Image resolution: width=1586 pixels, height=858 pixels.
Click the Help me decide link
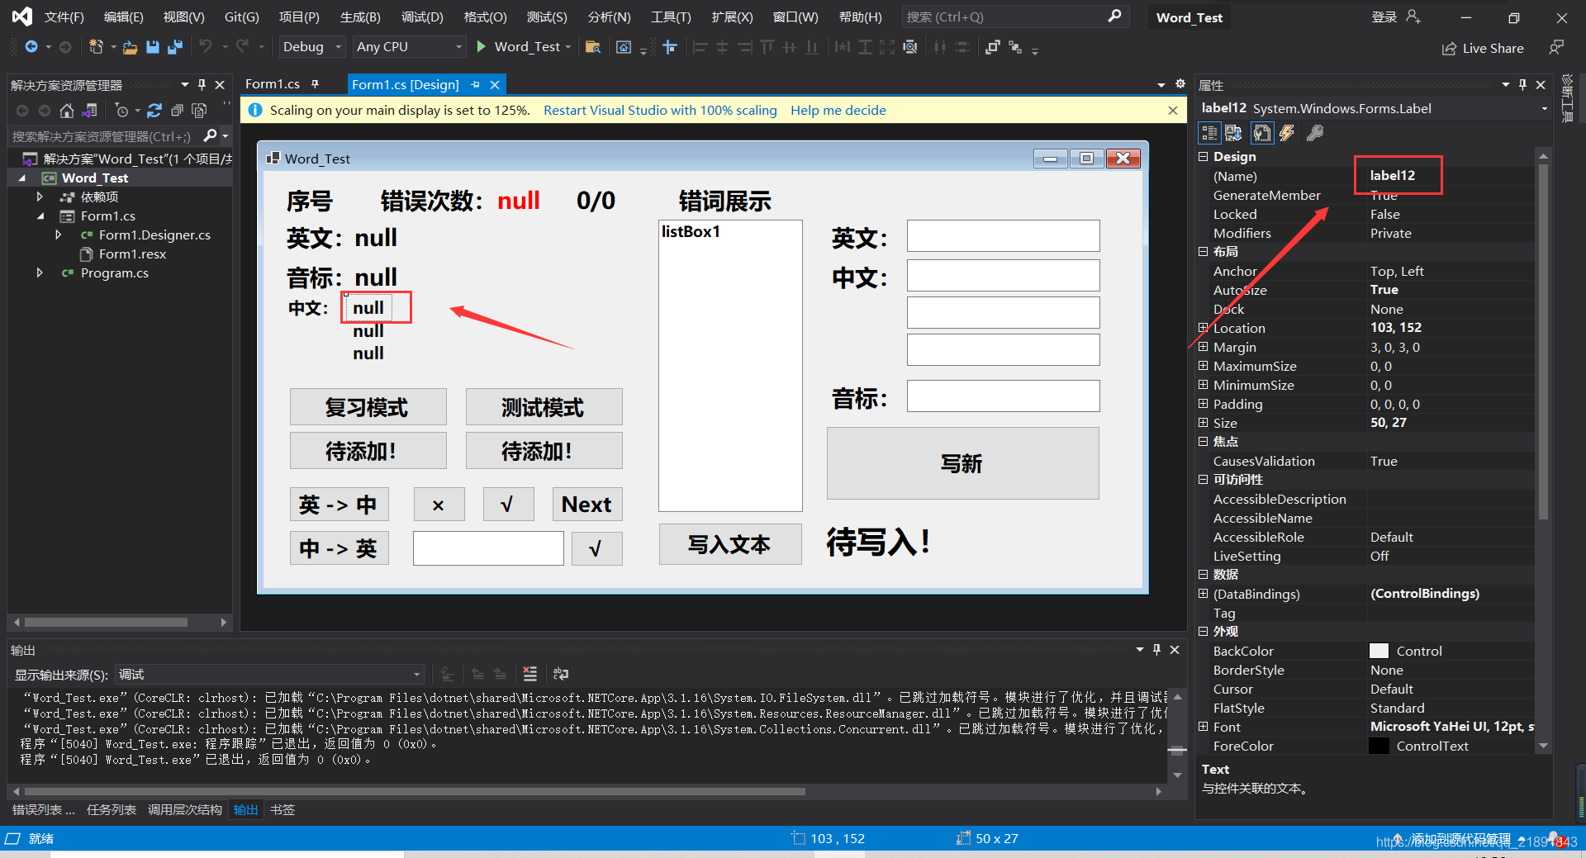click(838, 110)
